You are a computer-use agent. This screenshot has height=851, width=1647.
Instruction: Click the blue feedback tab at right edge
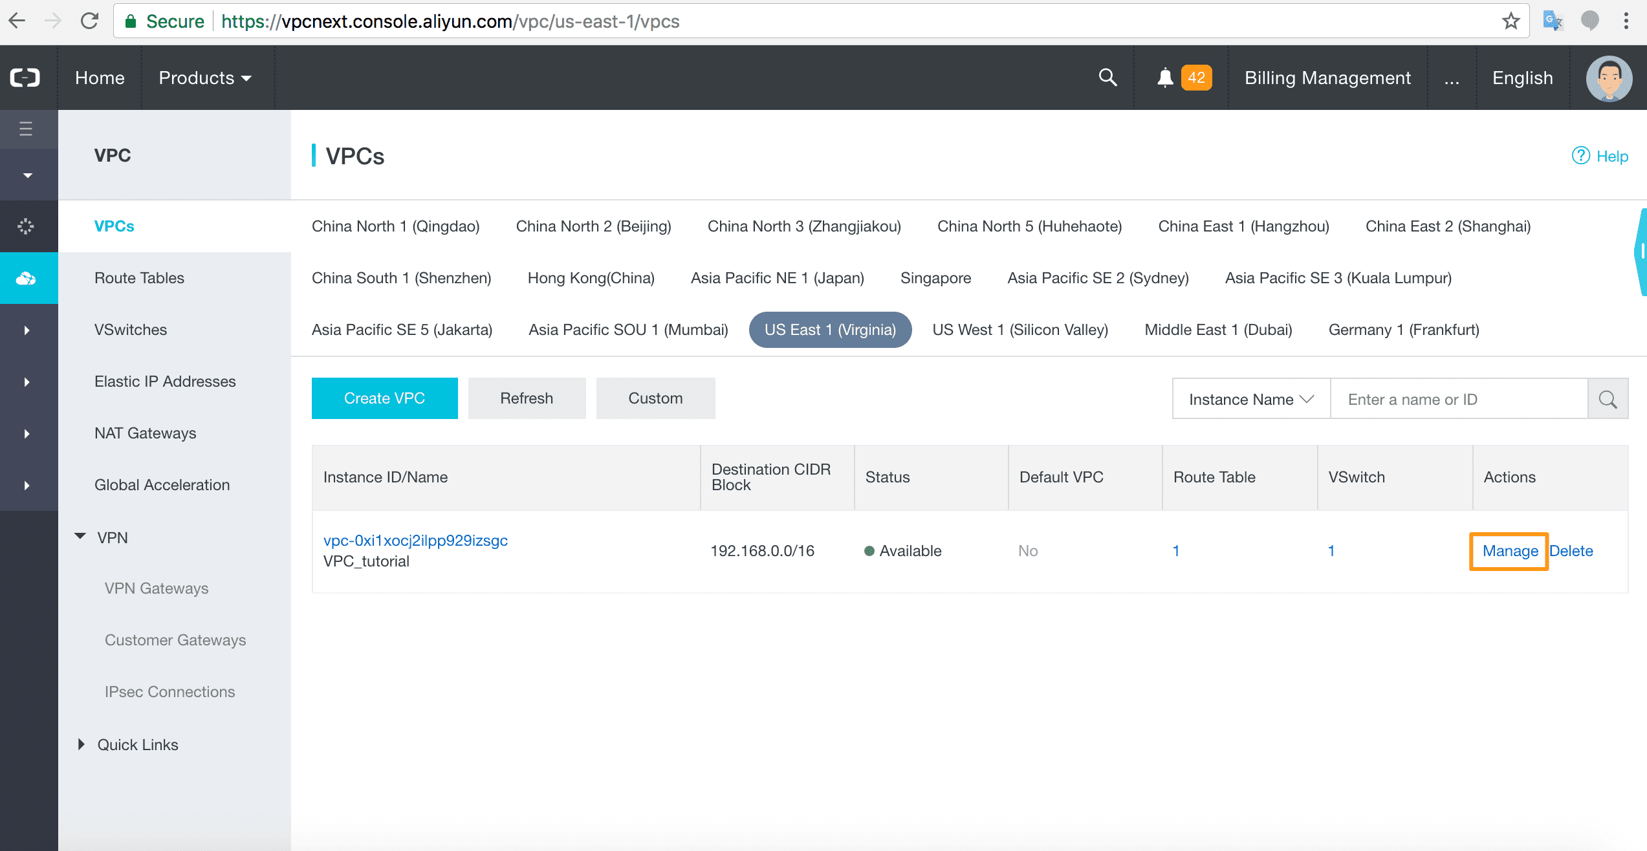pyautogui.click(x=1641, y=252)
